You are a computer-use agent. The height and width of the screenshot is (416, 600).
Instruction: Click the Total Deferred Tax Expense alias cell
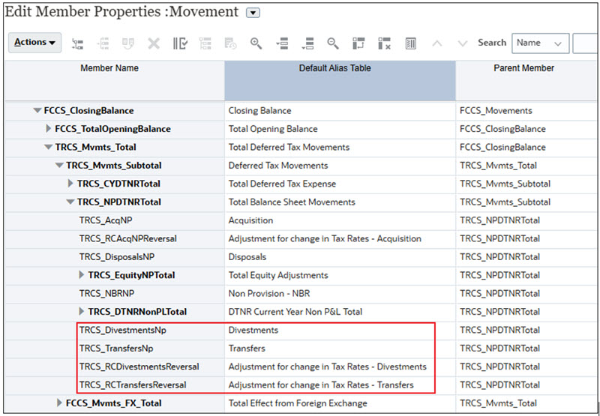[x=340, y=184]
